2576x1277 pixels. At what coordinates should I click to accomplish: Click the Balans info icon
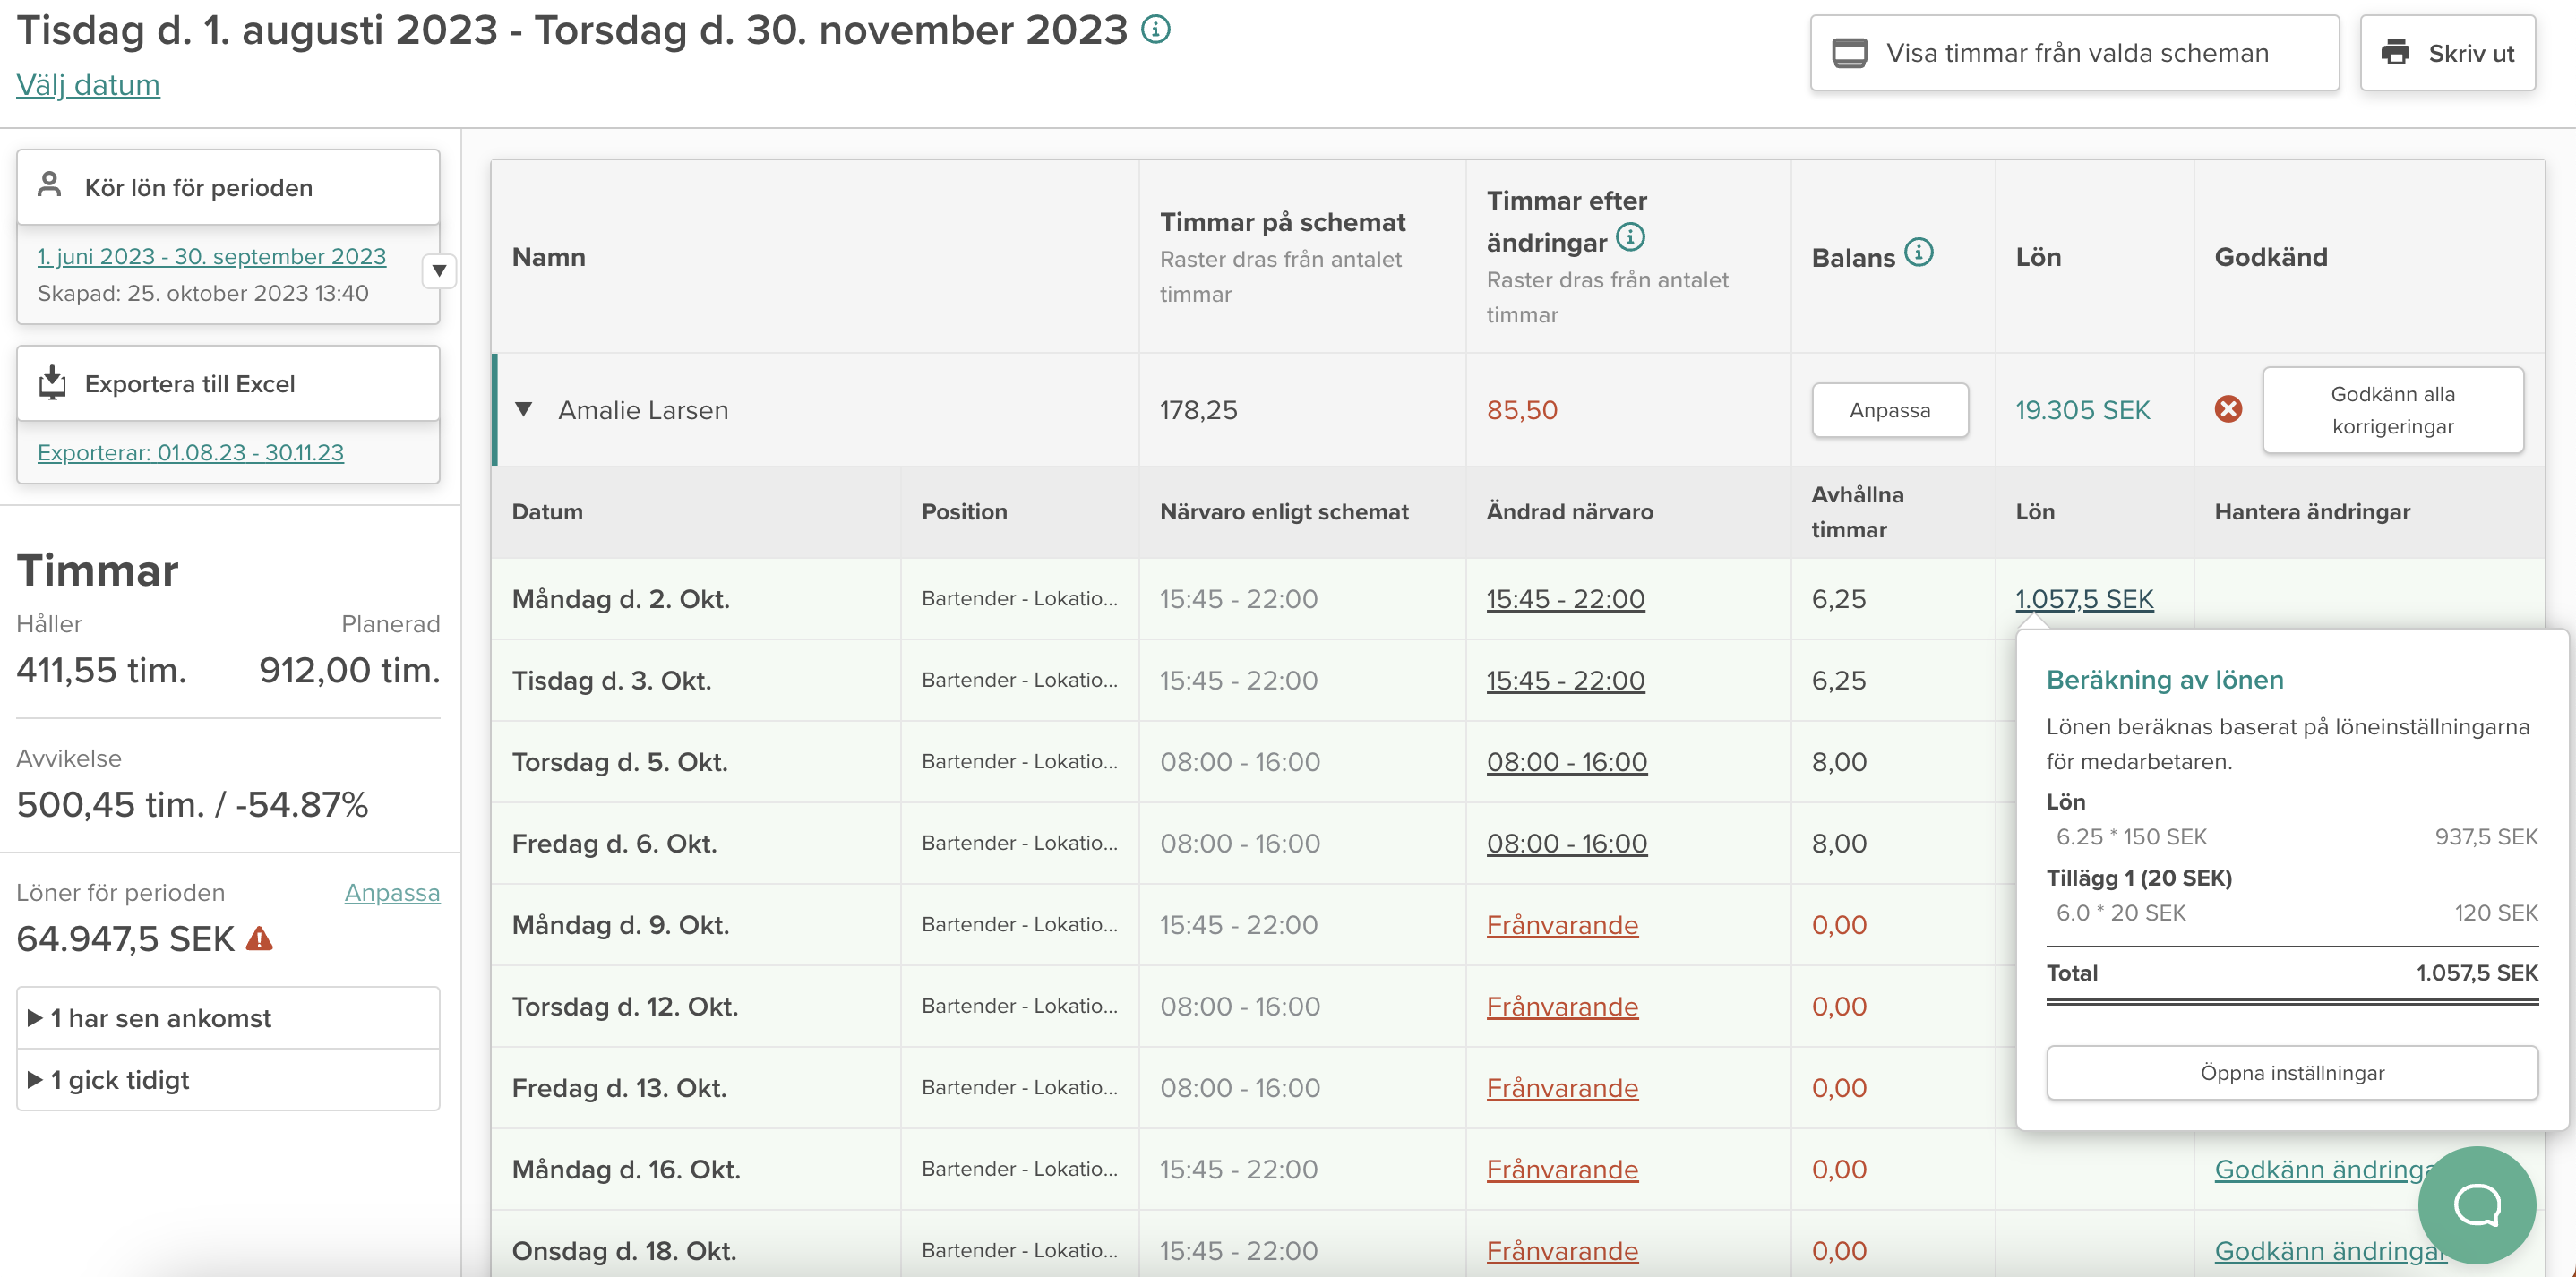click(1918, 253)
